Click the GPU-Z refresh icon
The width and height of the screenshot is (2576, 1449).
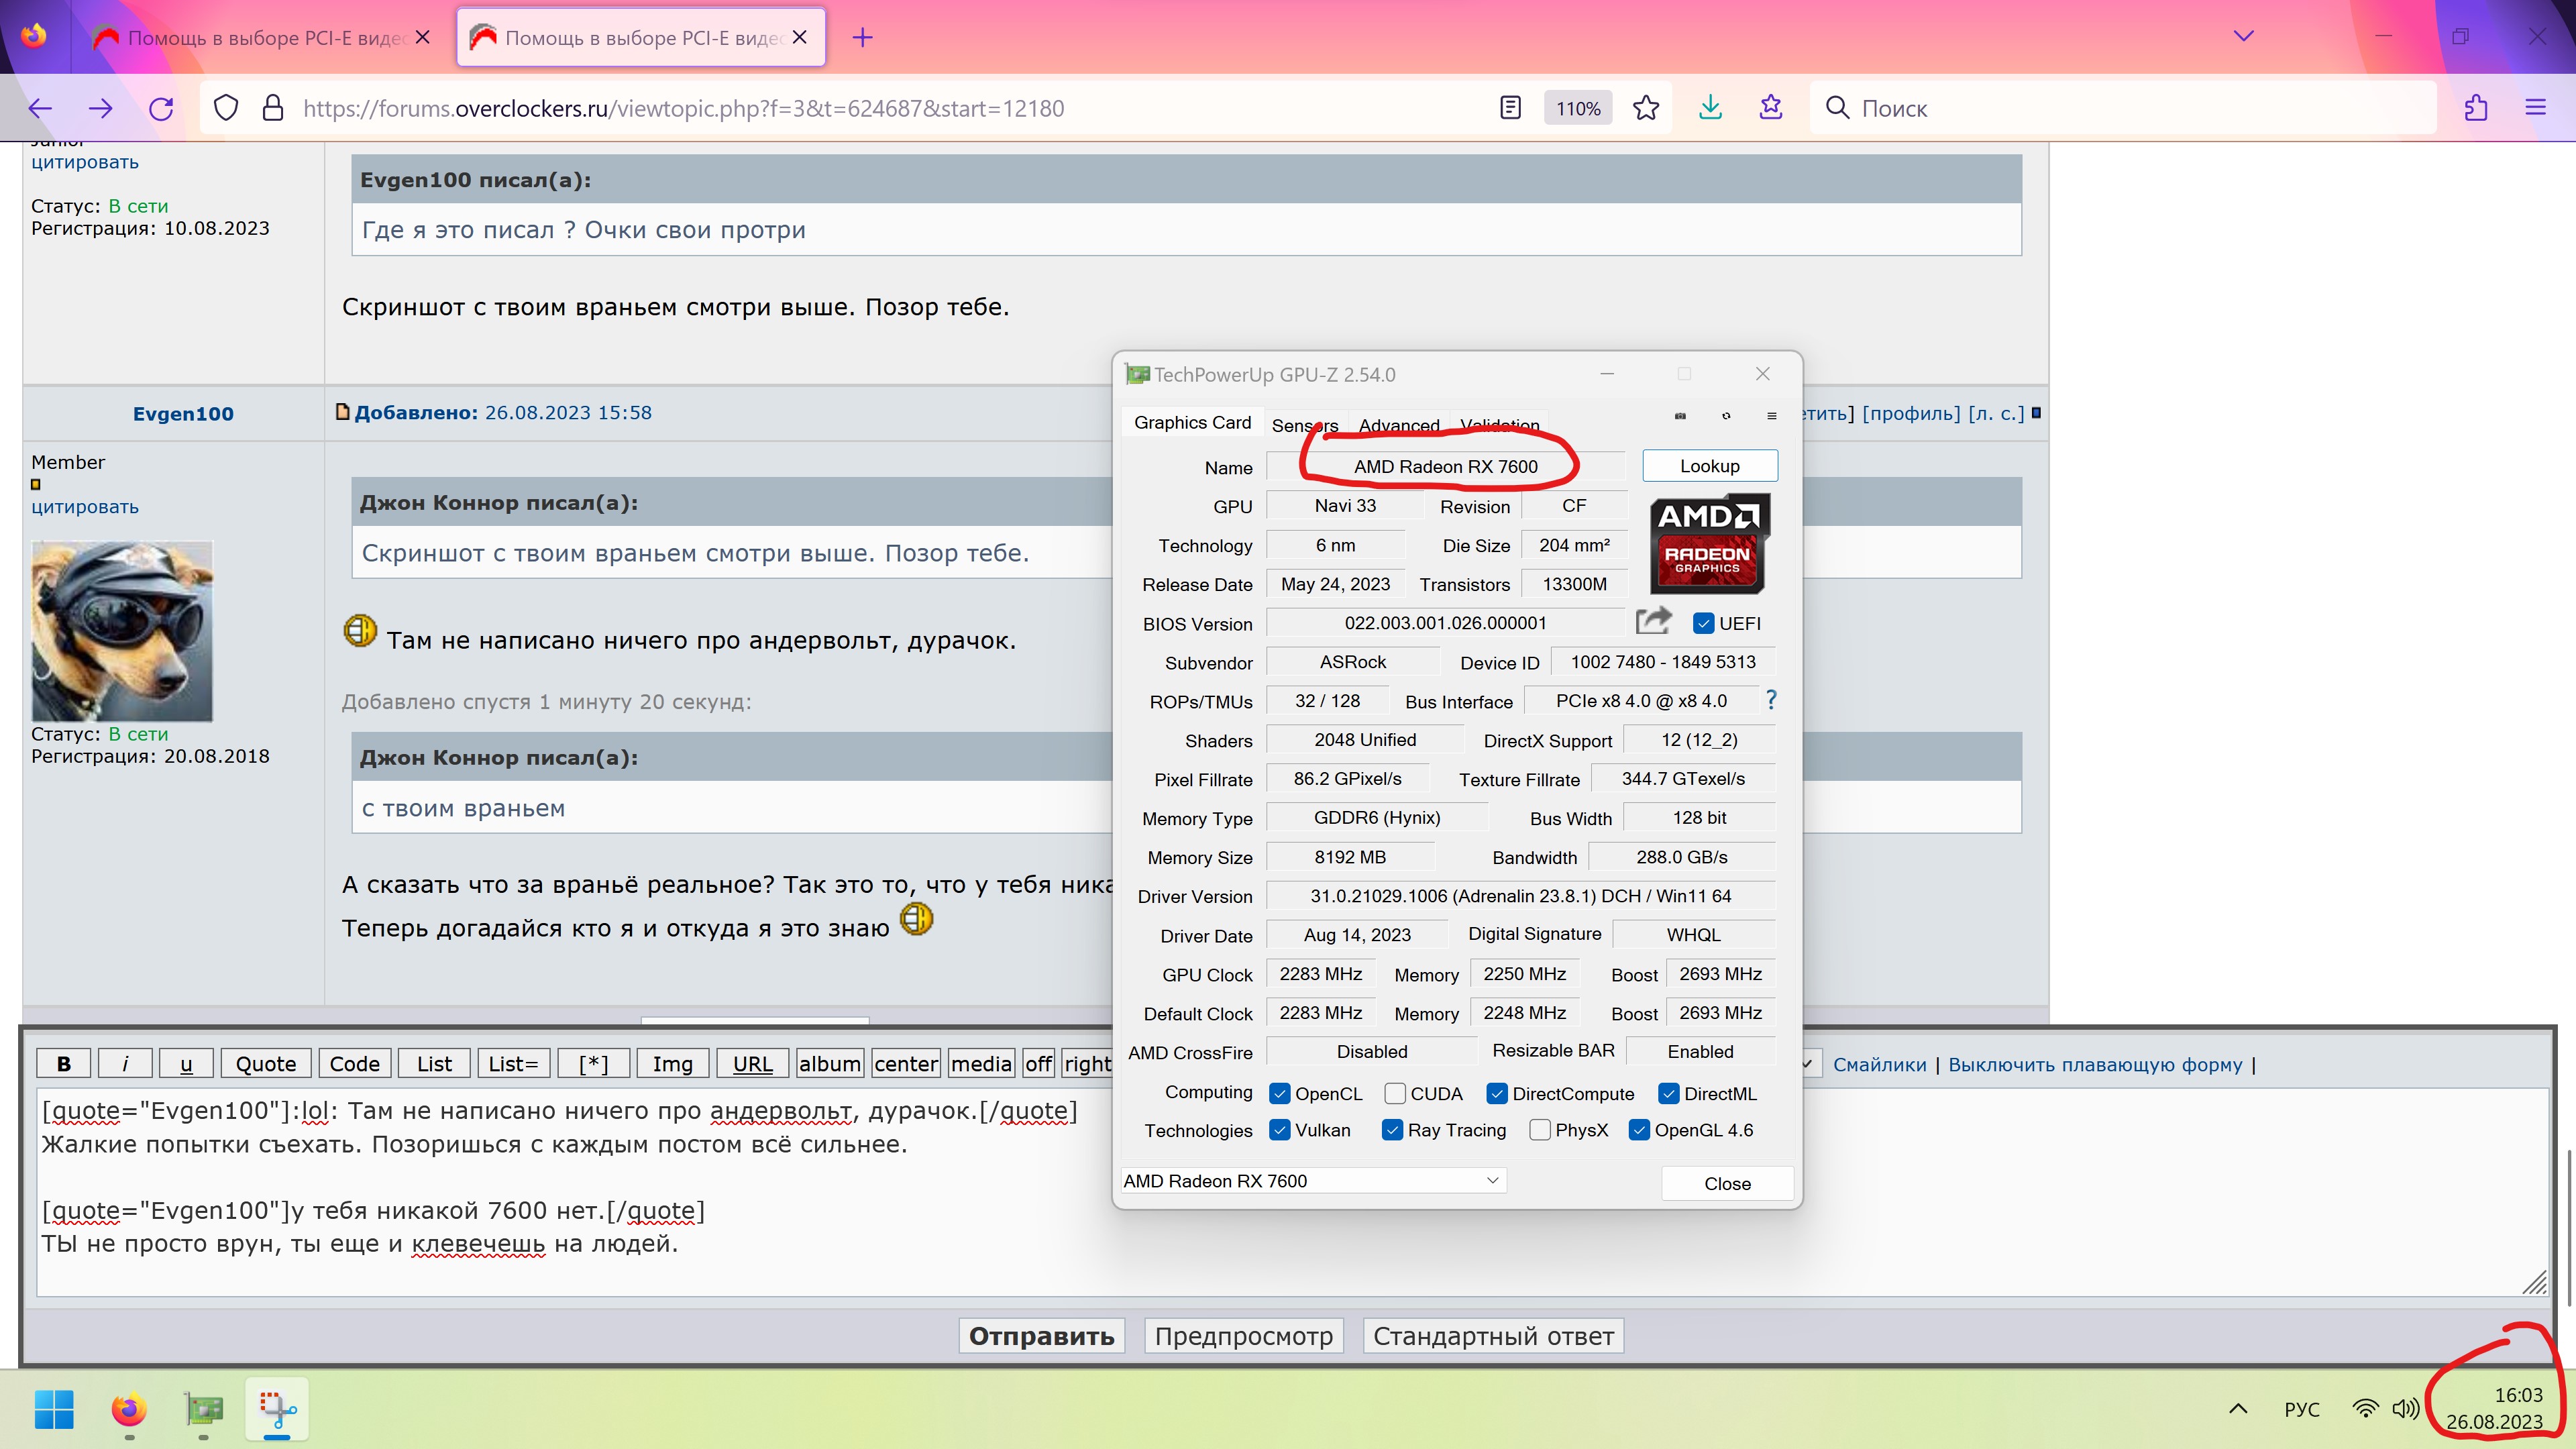click(1726, 416)
